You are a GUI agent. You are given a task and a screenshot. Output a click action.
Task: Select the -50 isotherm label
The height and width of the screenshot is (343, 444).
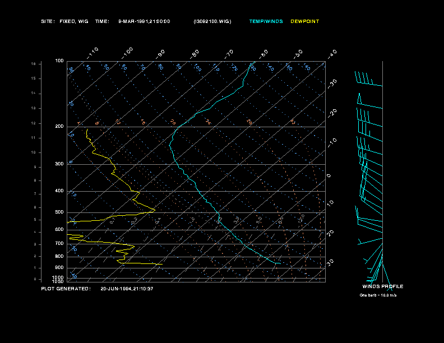pos(298,54)
